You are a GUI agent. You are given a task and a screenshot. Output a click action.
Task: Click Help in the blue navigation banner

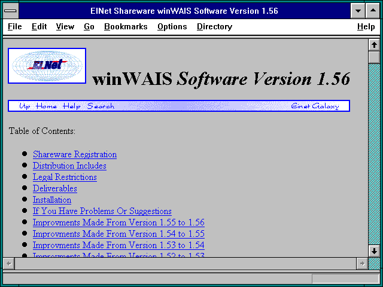[x=72, y=106]
